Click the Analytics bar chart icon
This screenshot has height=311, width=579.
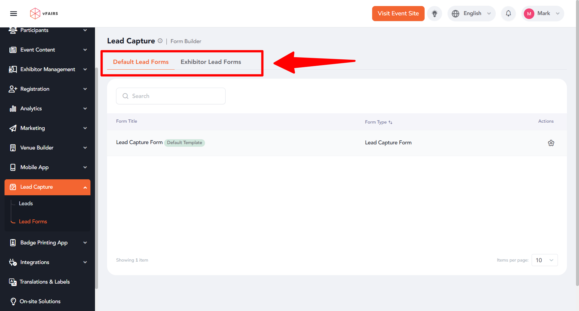(x=13, y=108)
